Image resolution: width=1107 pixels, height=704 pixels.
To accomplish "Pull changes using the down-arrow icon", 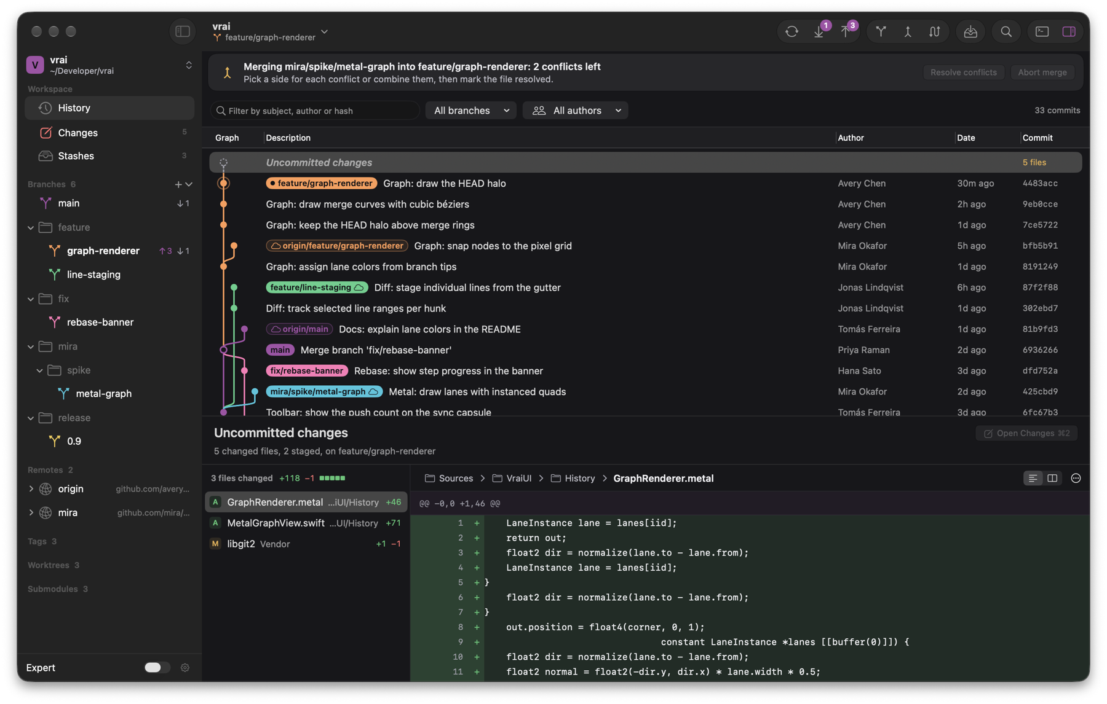I will point(819,31).
